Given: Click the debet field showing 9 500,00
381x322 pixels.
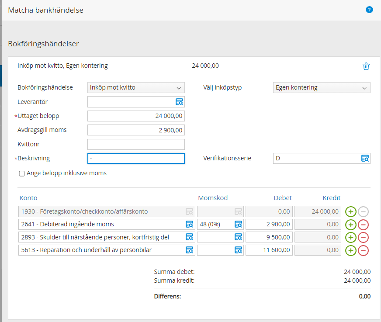Looking at the screenshot, I should (269, 237).
